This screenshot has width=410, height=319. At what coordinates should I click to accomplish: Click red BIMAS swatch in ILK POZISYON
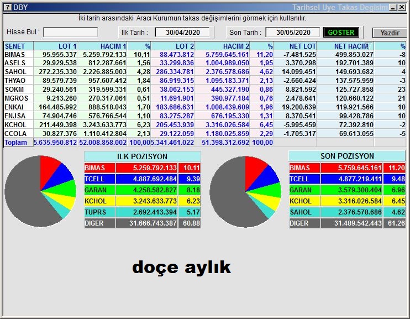[99, 168]
